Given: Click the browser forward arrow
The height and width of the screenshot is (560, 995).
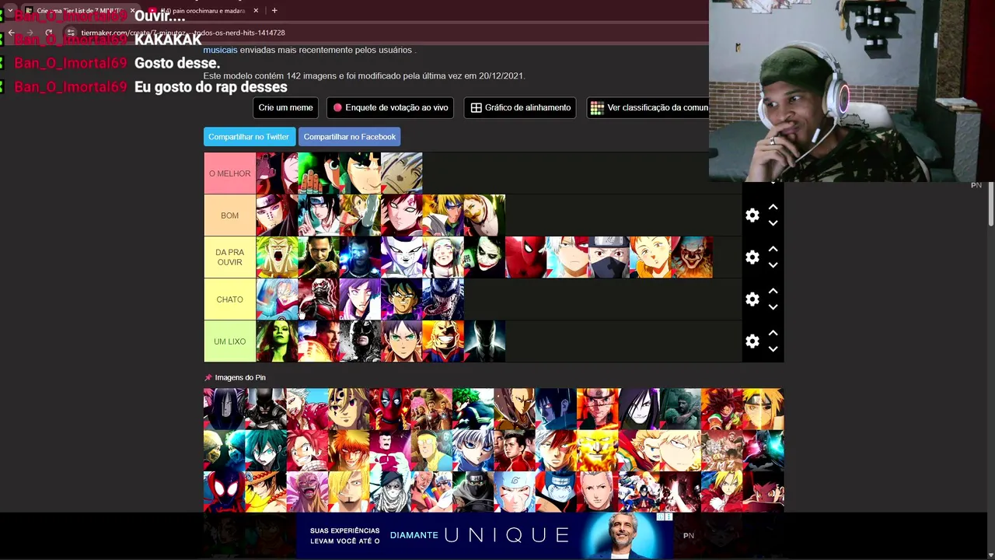Looking at the screenshot, I should click(x=30, y=33).
